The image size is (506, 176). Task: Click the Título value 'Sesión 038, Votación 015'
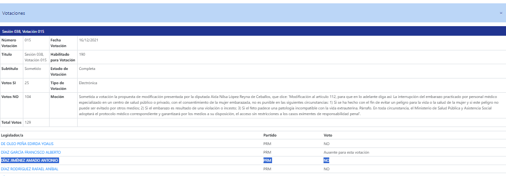pyautogui.click(x=36, y=57)
